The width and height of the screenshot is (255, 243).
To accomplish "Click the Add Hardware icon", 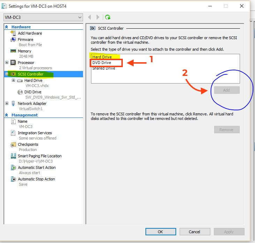I will click(x=13, y=33).
